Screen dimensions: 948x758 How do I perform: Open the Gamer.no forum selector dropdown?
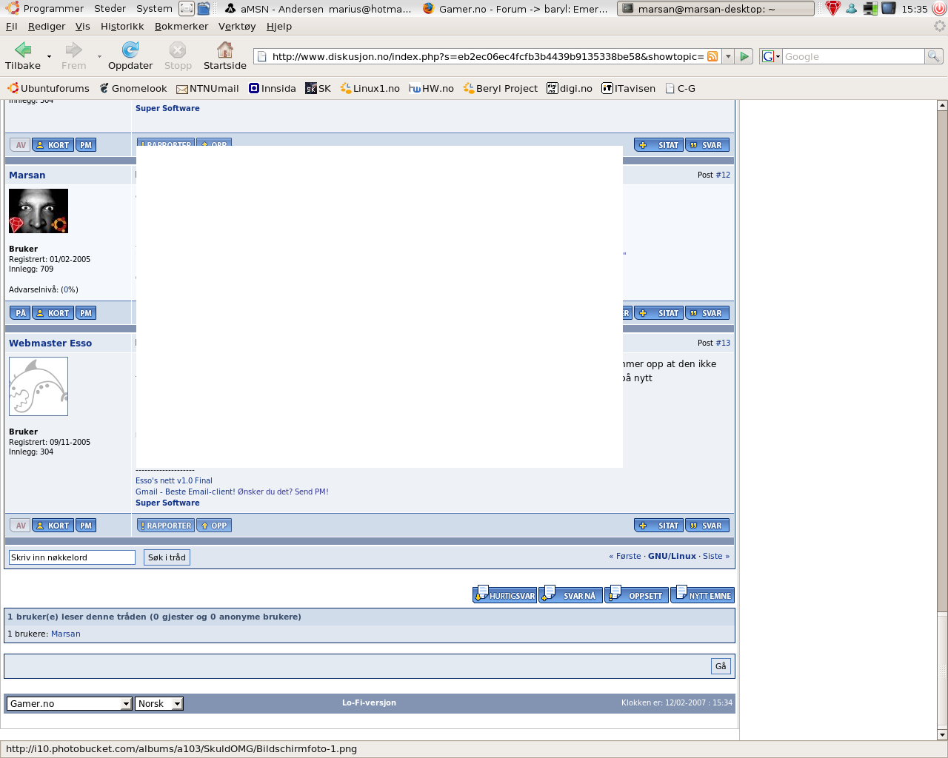coord(69,704)
